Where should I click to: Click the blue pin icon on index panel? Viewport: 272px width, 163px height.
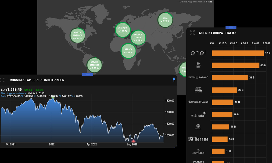pos(174,79)
